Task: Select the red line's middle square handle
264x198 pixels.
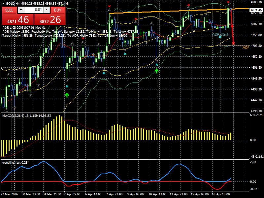Action: coord(232,26)
